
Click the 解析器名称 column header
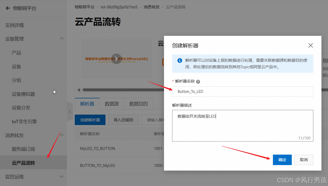(90, 134)
